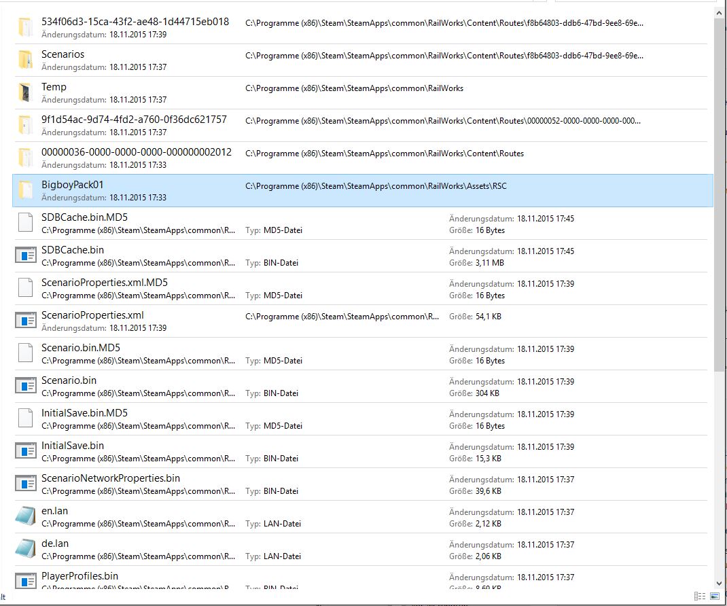Select the Scenarios folder name
The width and height of the screenshot is (727, 606).
point(63,54)
